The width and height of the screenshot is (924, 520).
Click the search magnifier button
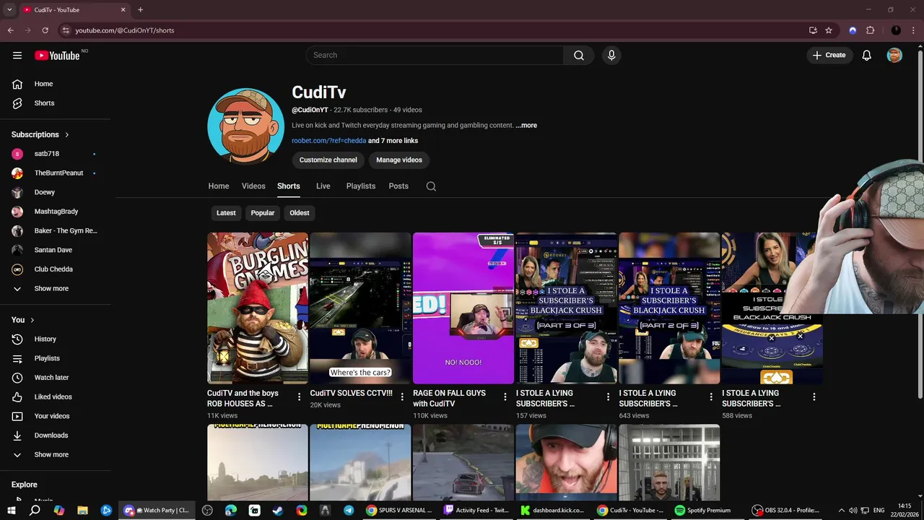pyautogui.click(x=579, y=56)
